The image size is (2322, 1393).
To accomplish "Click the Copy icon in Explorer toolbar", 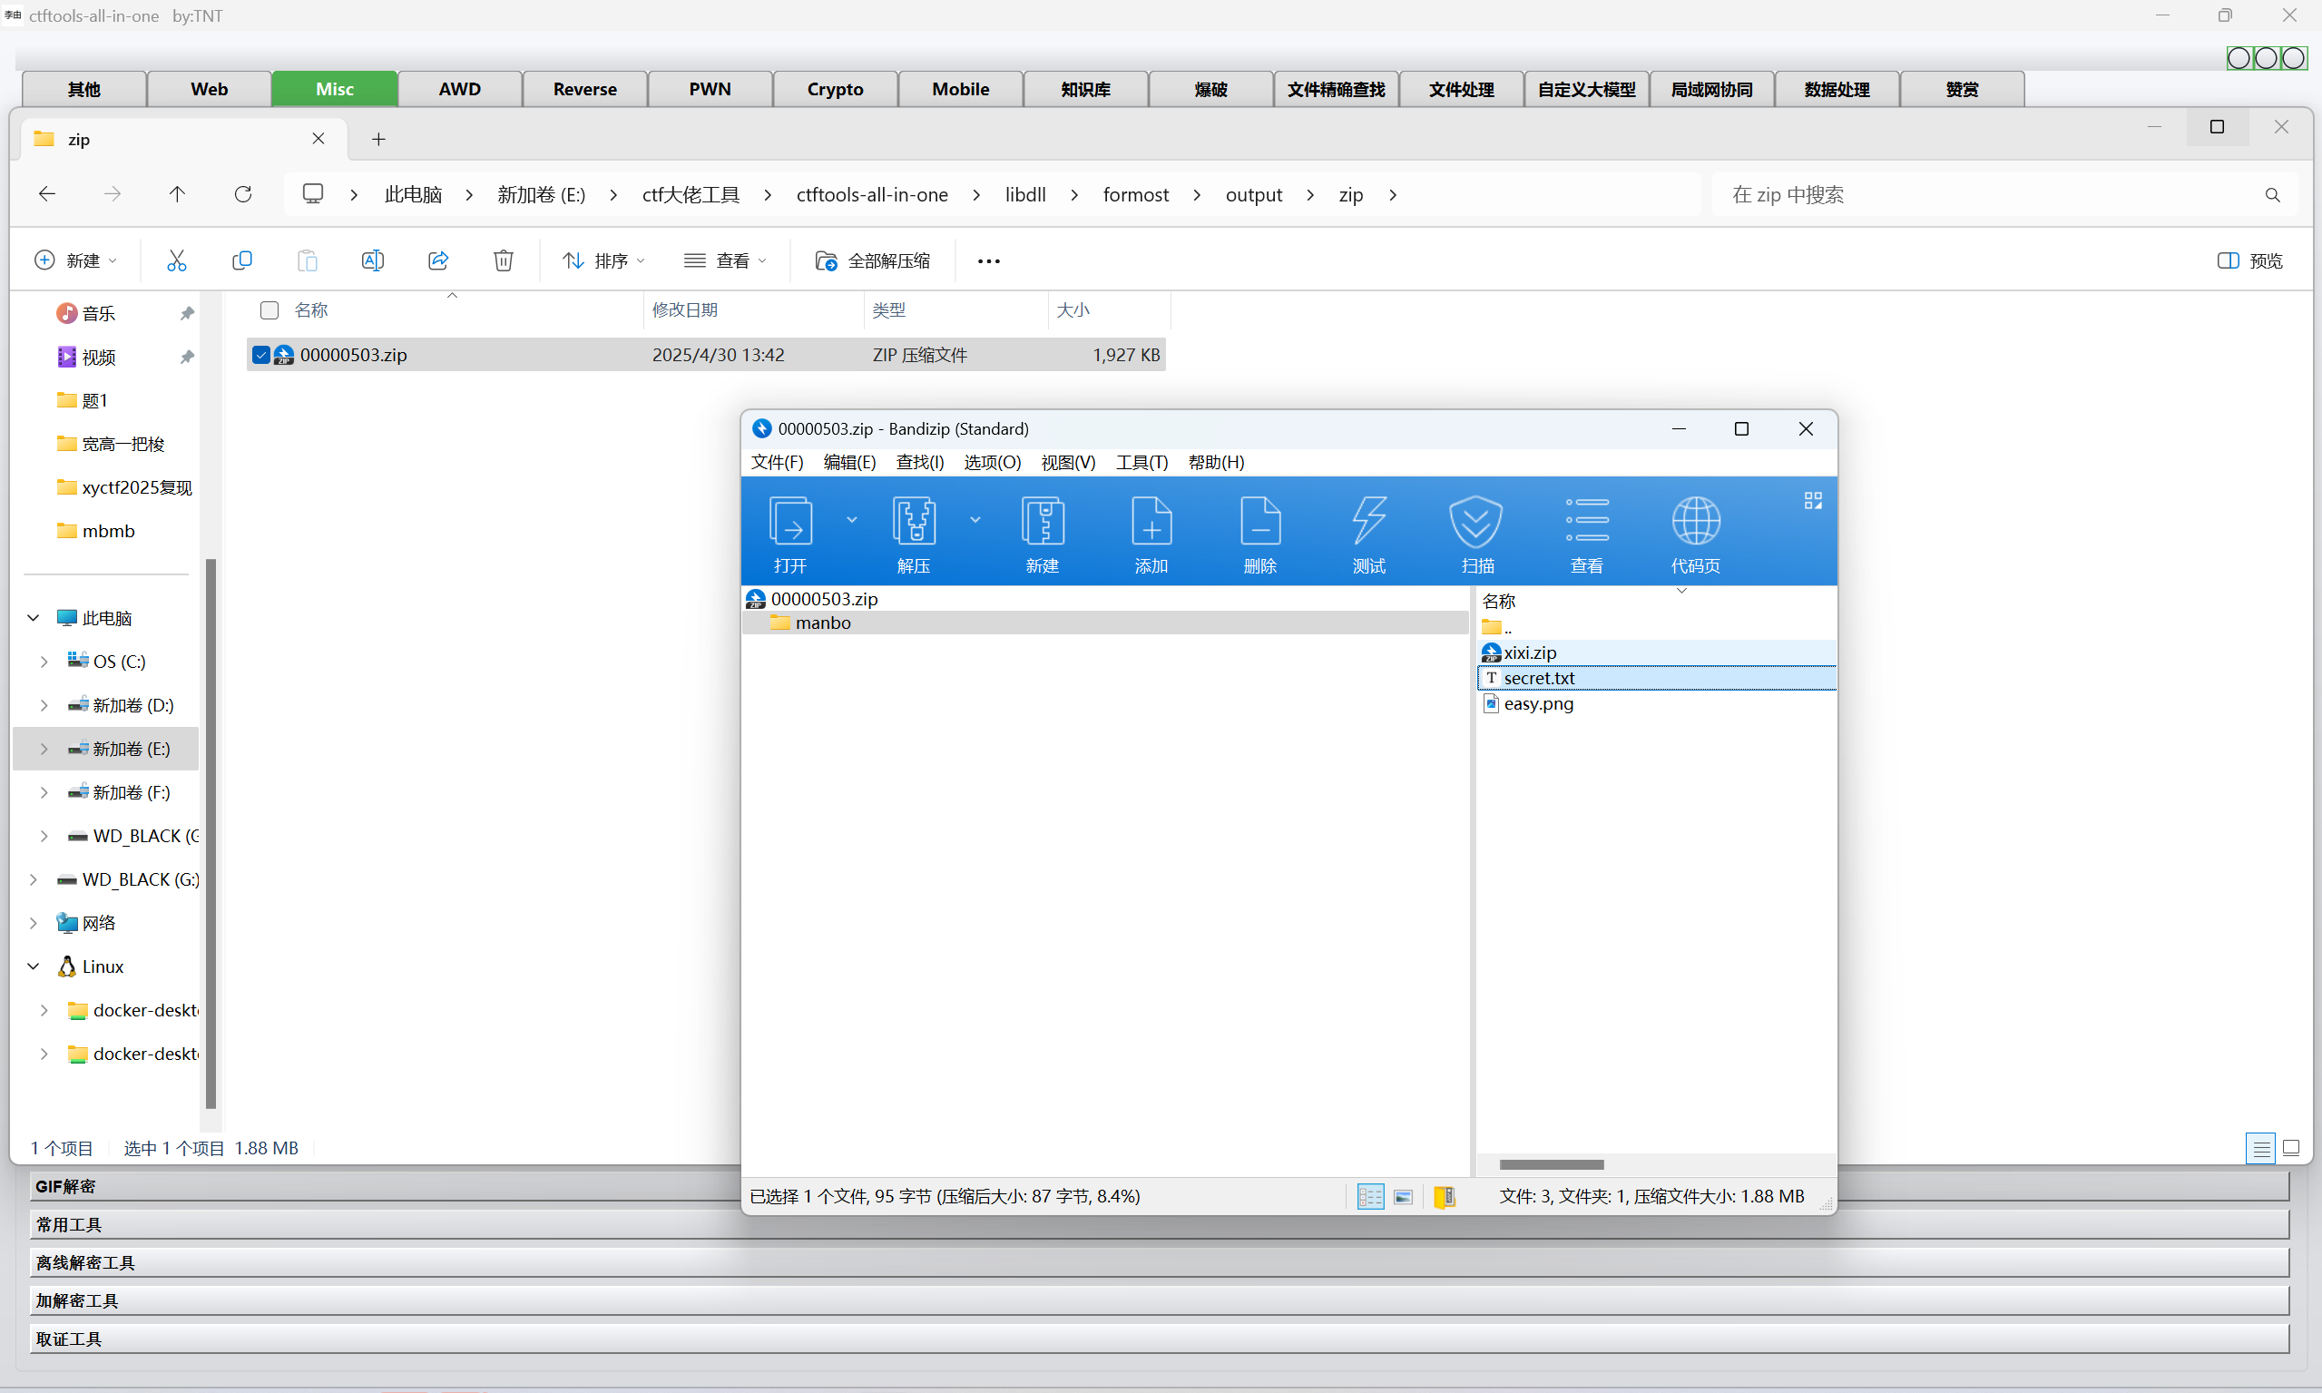I will [242, 261].
